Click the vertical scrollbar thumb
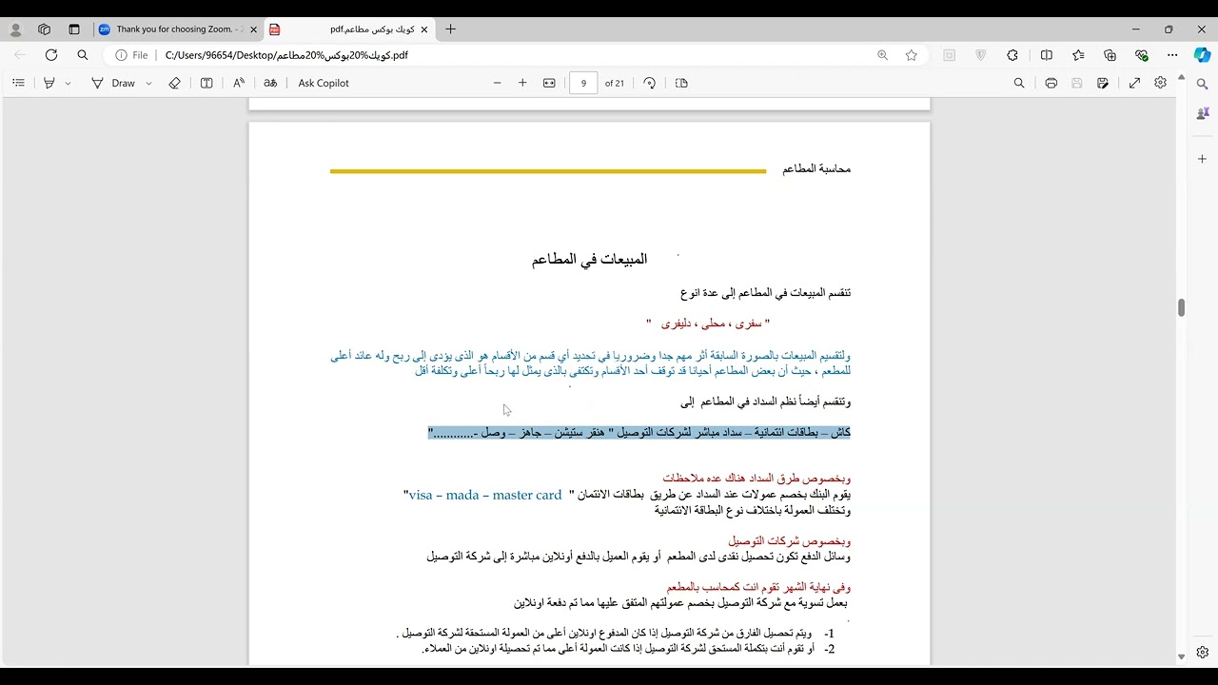This screenshot has height=685, width=1218. coord(1181,307)
